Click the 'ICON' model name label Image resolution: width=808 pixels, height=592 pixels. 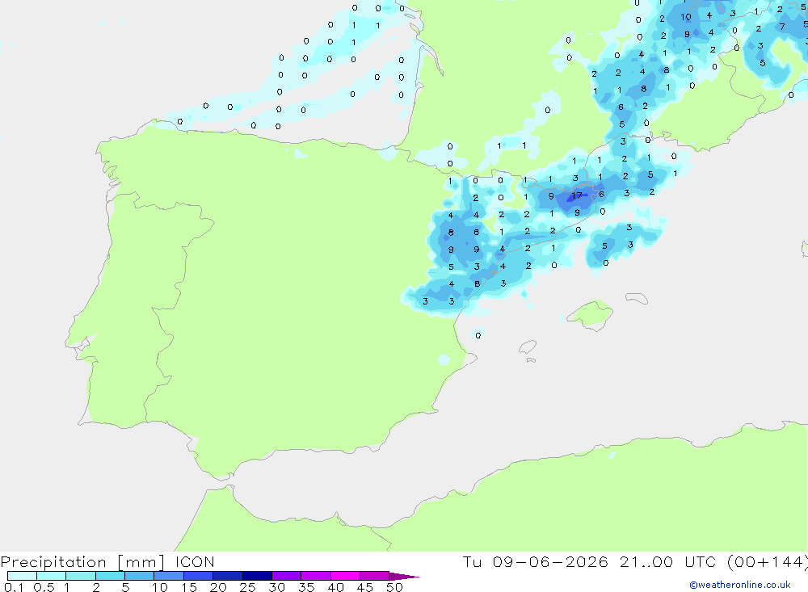click(195, 562)
